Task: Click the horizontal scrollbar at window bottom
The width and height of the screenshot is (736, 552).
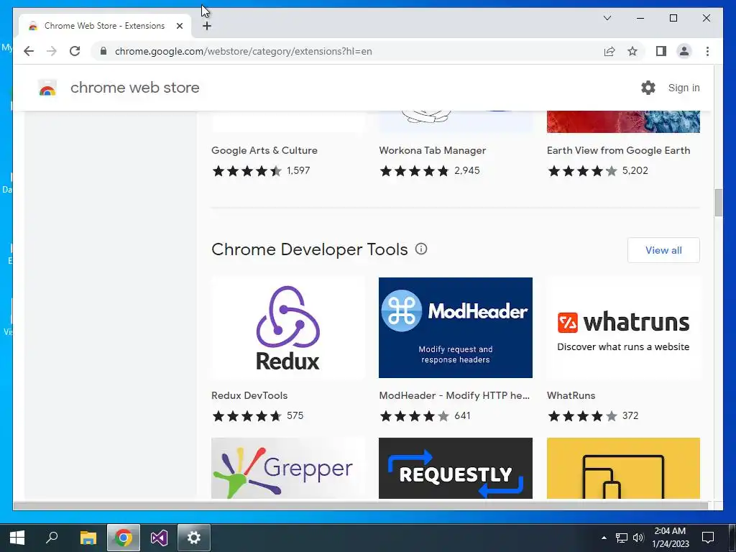Action: point(361,505)
